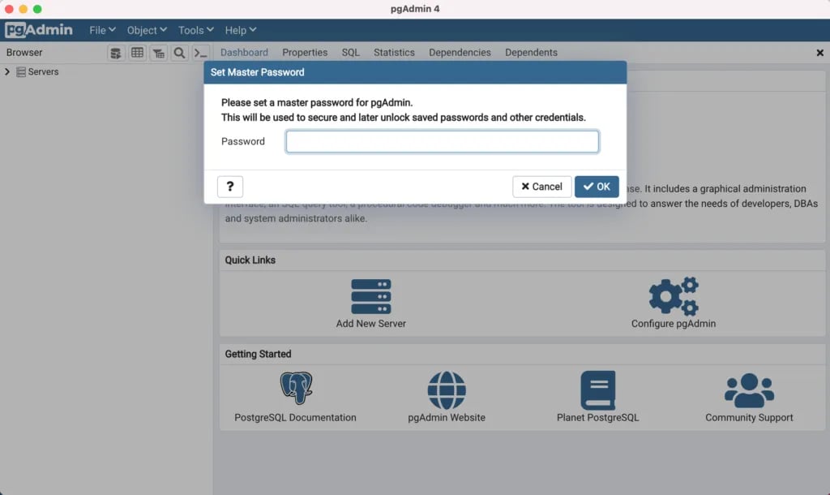Viewport: 830px width, 495px height.
Task: Open PostgreSQL Documentation elephant icon
Action: pos(296,388)
